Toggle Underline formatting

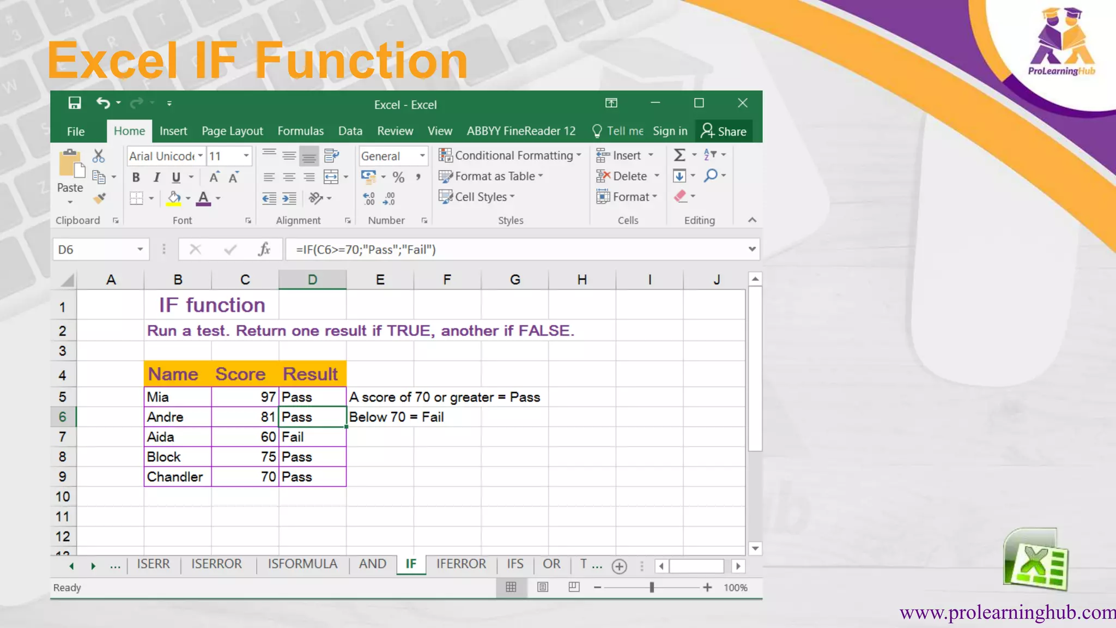[176, 177]
